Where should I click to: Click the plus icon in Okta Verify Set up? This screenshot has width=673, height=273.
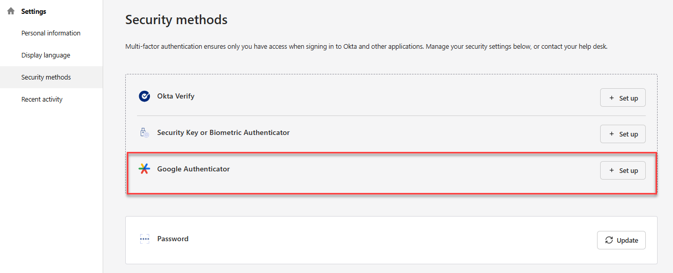pos(611,98)
